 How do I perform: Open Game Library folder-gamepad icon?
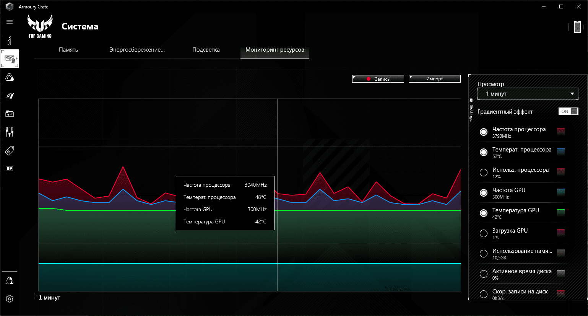[10, 114]
